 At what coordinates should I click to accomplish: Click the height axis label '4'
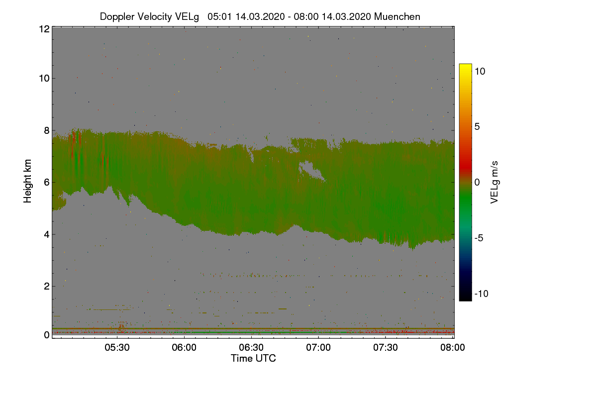[47, 234]
